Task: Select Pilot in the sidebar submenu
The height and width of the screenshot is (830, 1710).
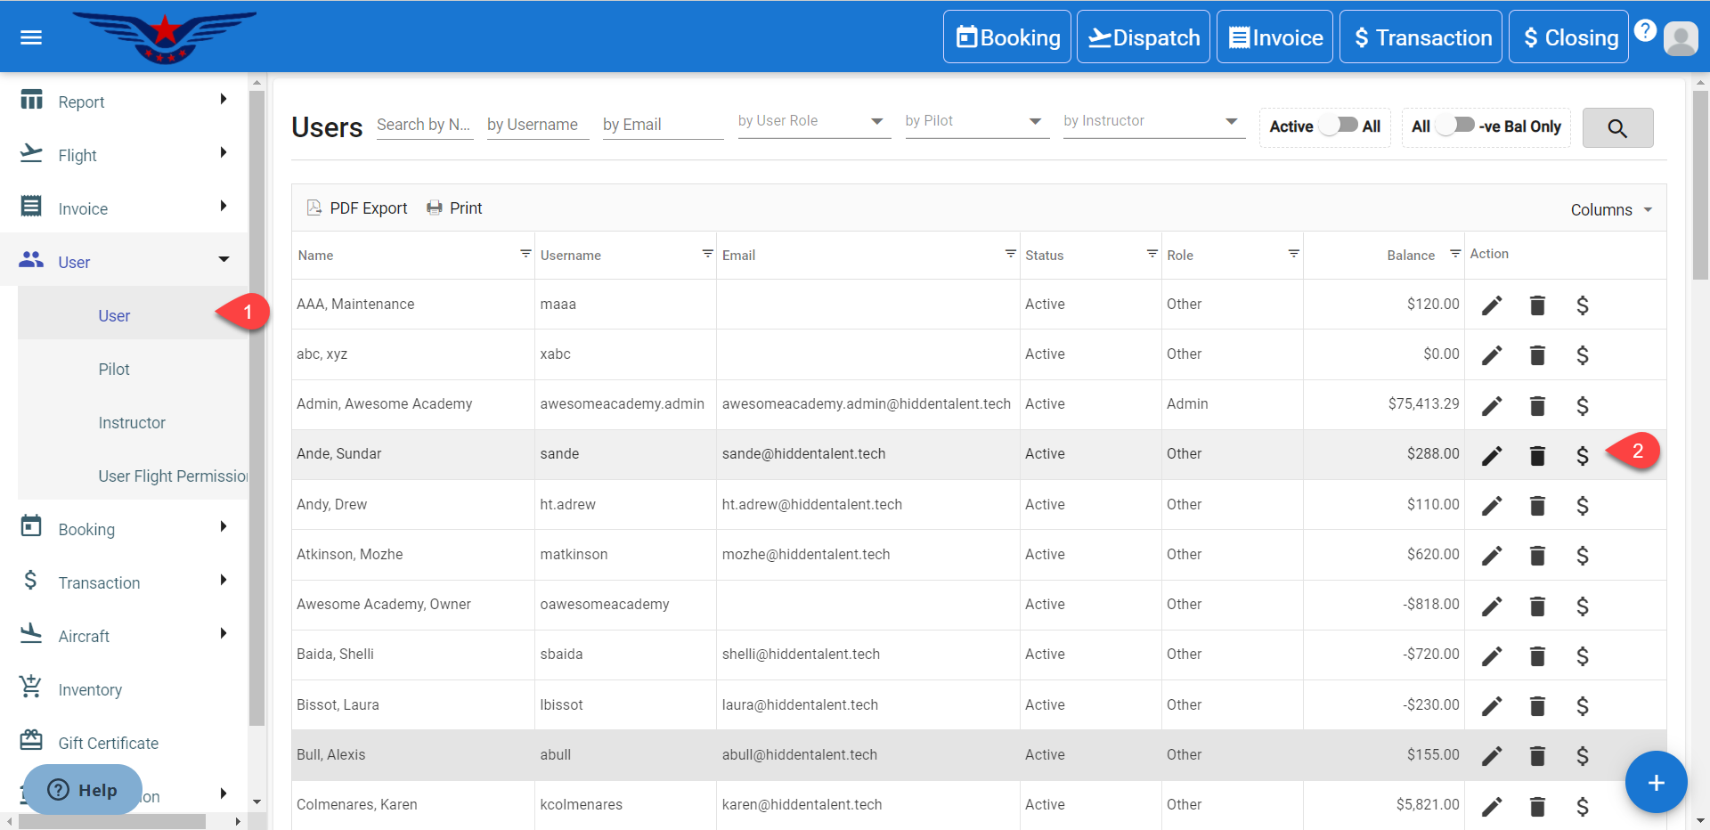Action: coord(114,370)
